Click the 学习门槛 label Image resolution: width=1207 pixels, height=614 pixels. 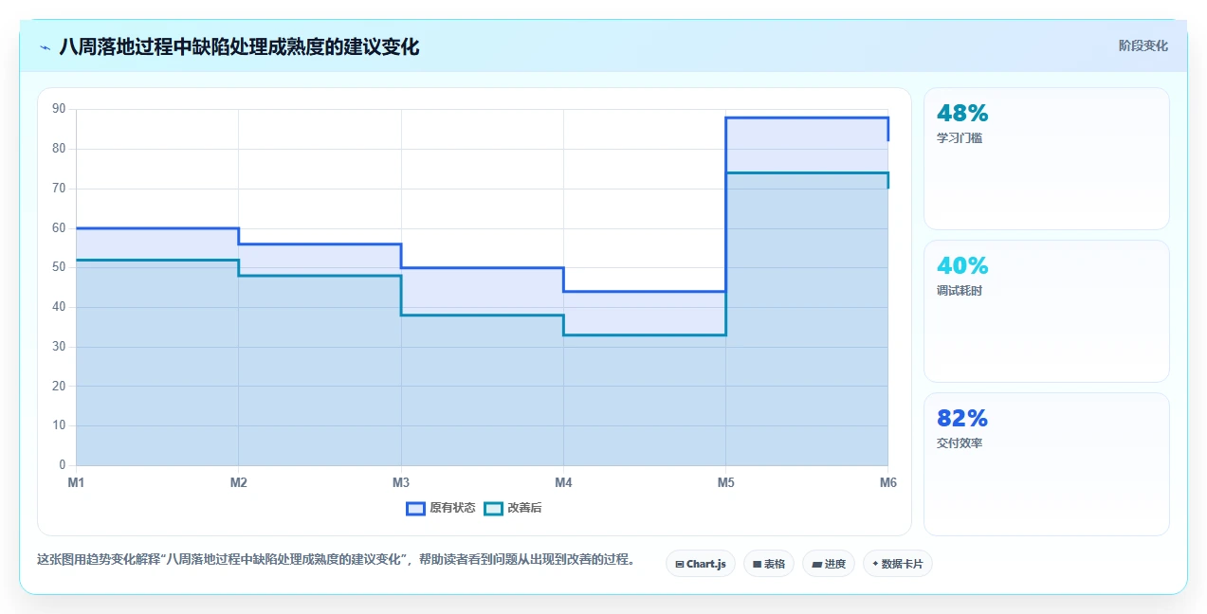coord(960,138)
